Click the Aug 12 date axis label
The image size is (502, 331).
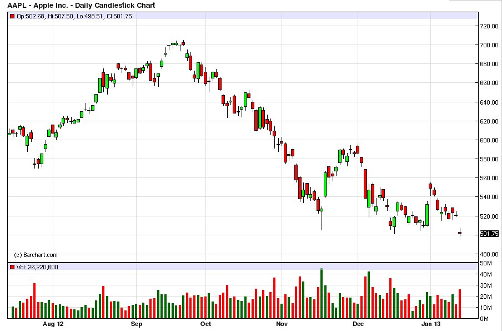point(53,324)
